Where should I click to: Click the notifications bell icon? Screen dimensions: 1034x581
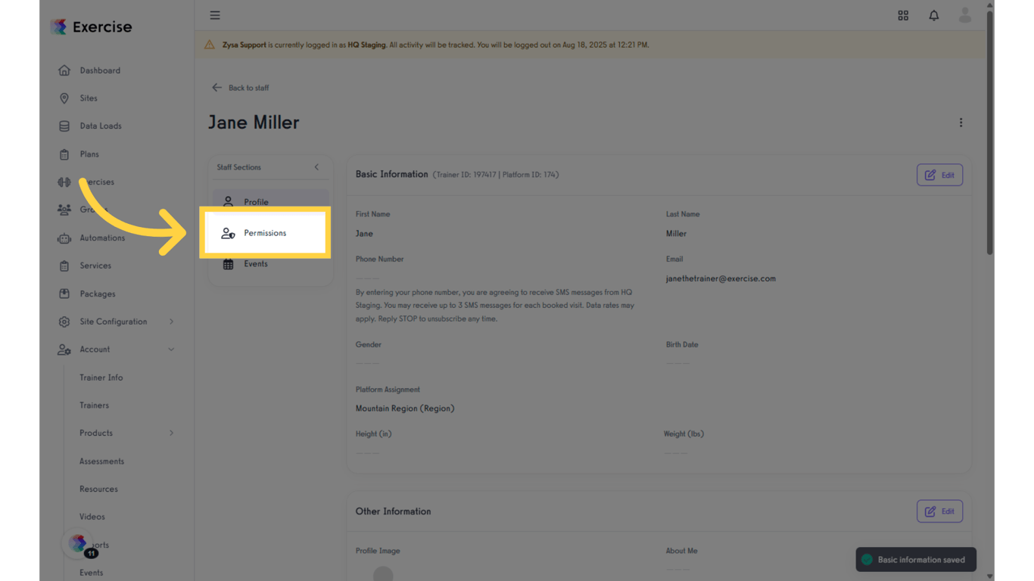click(933, 14)
